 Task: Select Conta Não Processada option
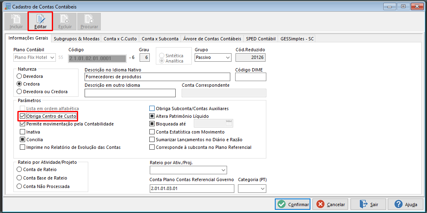click(19, 186)
